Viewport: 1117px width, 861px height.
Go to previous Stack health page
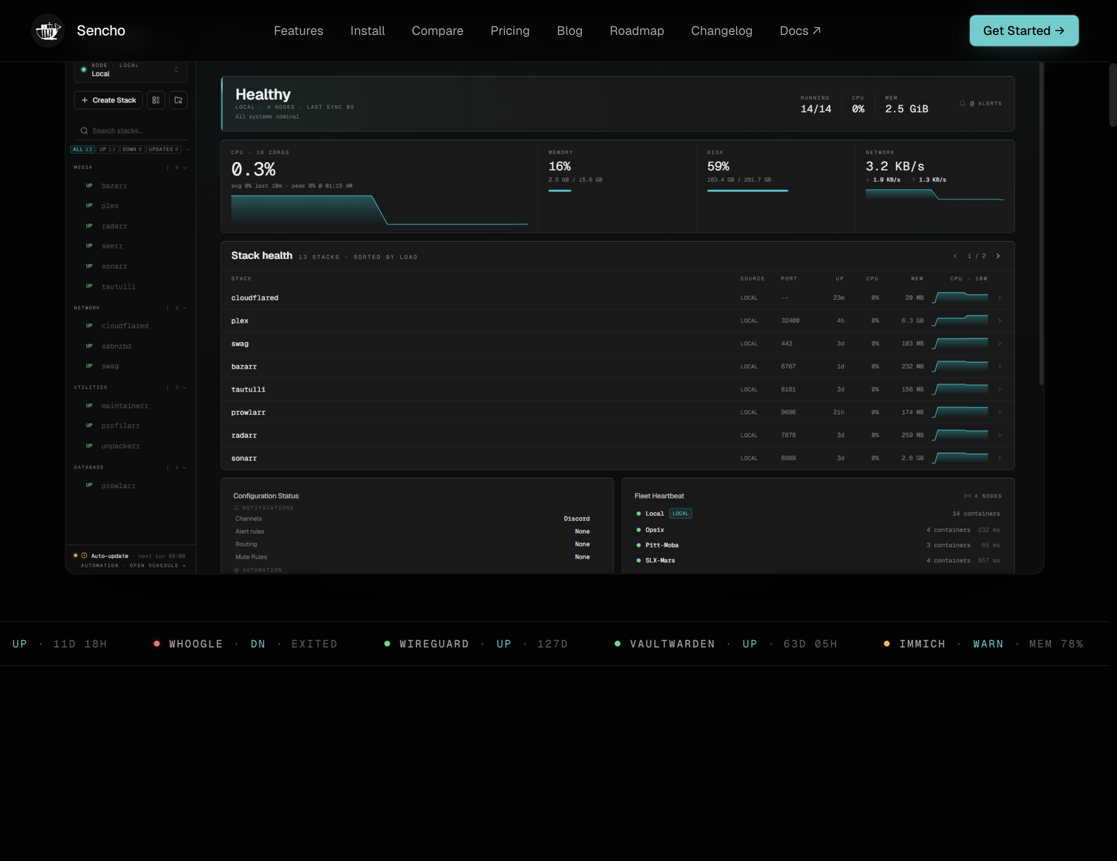tap(955, 256)
